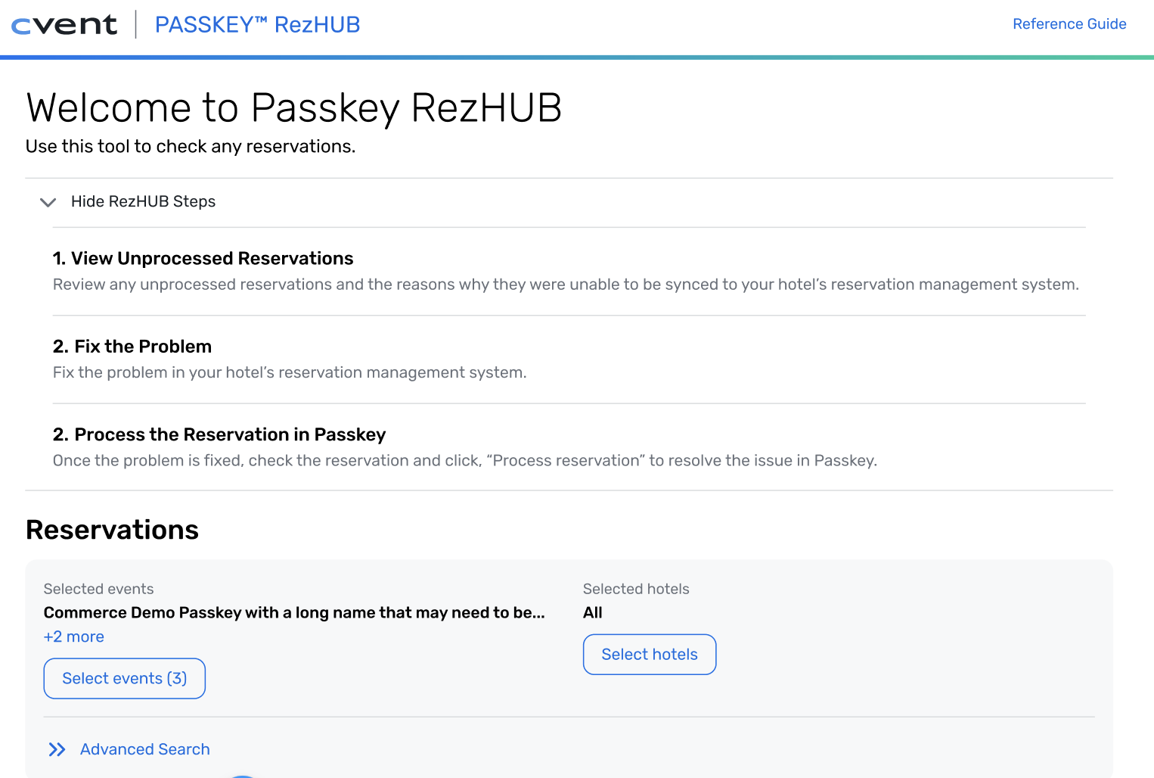
Task: Click the Reservations section heading
Action: [112, 530]
